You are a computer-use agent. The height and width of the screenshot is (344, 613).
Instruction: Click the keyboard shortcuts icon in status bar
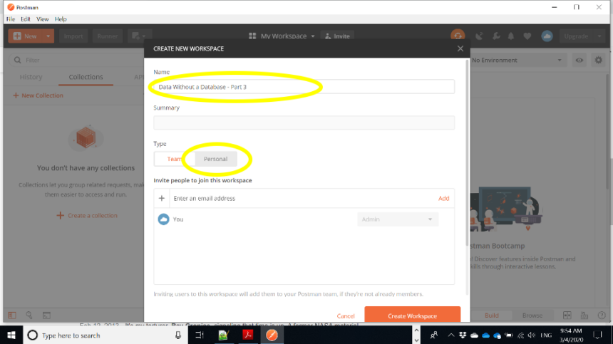(584, 316)
